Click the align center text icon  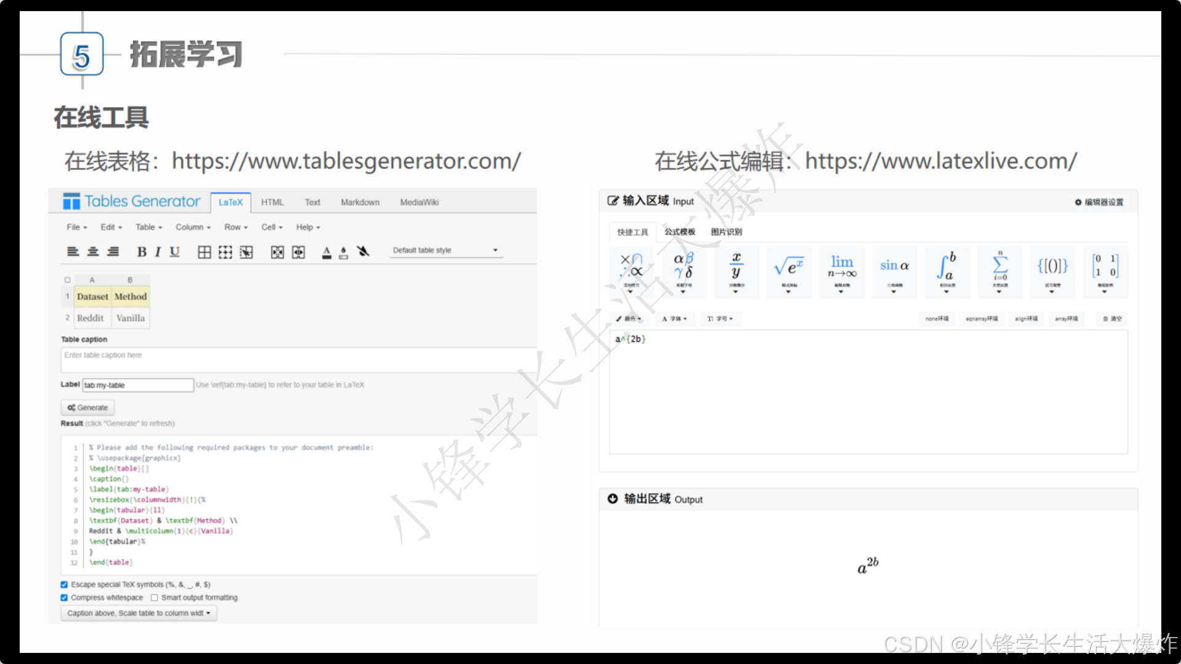coord(93,251)
